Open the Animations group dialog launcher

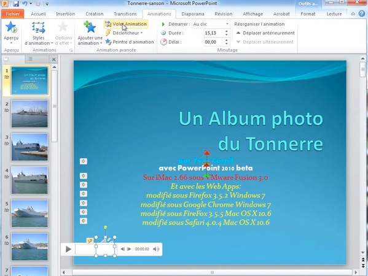tap(71, 50)
